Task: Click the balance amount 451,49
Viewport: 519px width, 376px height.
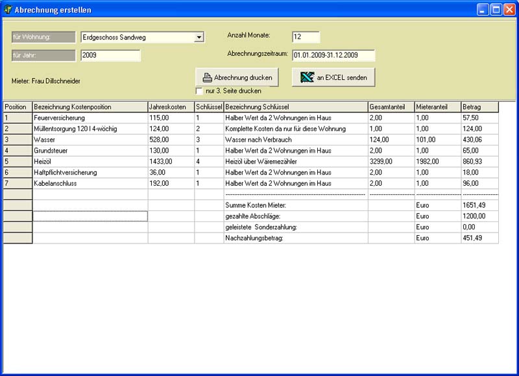Action: tap(479, 238)
